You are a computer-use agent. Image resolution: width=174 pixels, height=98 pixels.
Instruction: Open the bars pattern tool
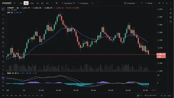3,37
